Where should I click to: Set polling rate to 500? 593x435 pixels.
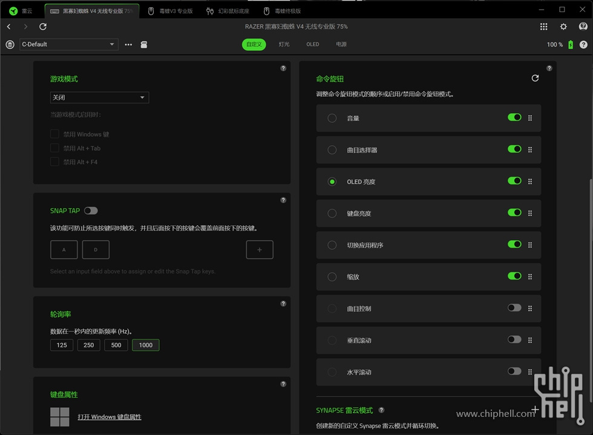tap(116, 345)
